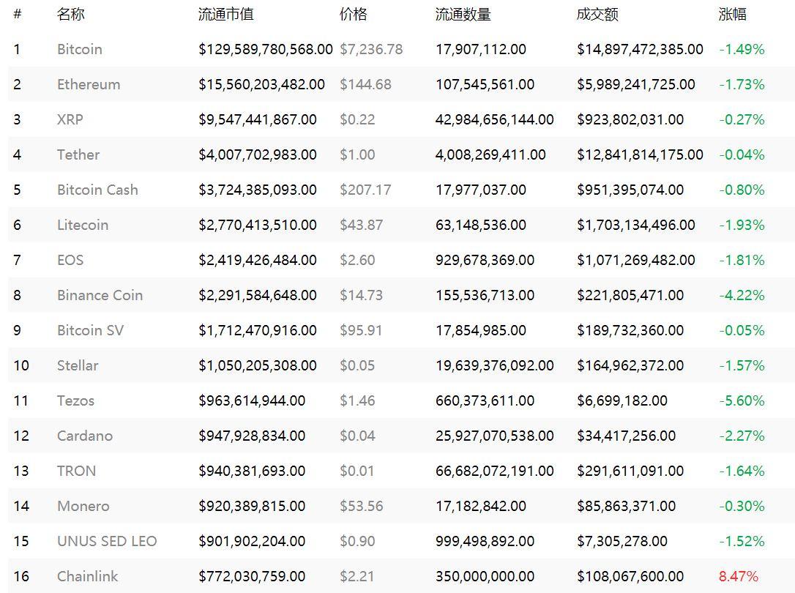Click Ethereum's $144.68 price
Viewport: 795px width, 593px height.
[365, 84]
